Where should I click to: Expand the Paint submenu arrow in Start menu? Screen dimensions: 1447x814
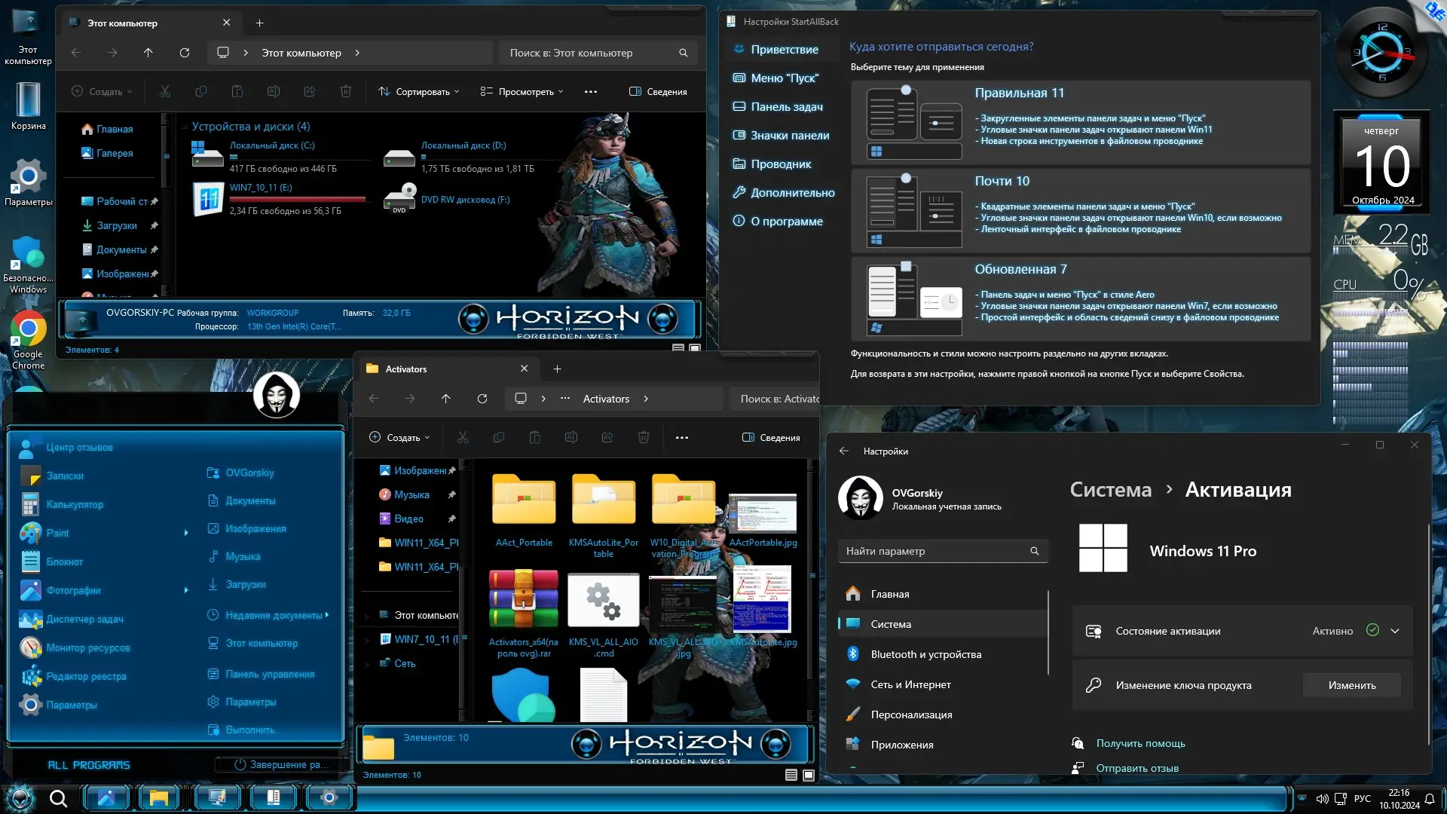pyautogui.click(x=186, y=533)
